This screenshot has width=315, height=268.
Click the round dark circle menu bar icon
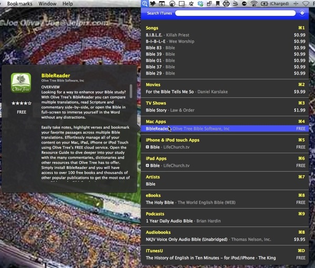click(244, 4)
